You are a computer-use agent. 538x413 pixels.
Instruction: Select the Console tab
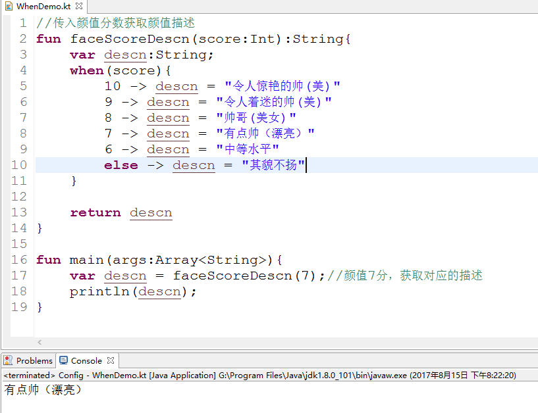coord(86,360)
